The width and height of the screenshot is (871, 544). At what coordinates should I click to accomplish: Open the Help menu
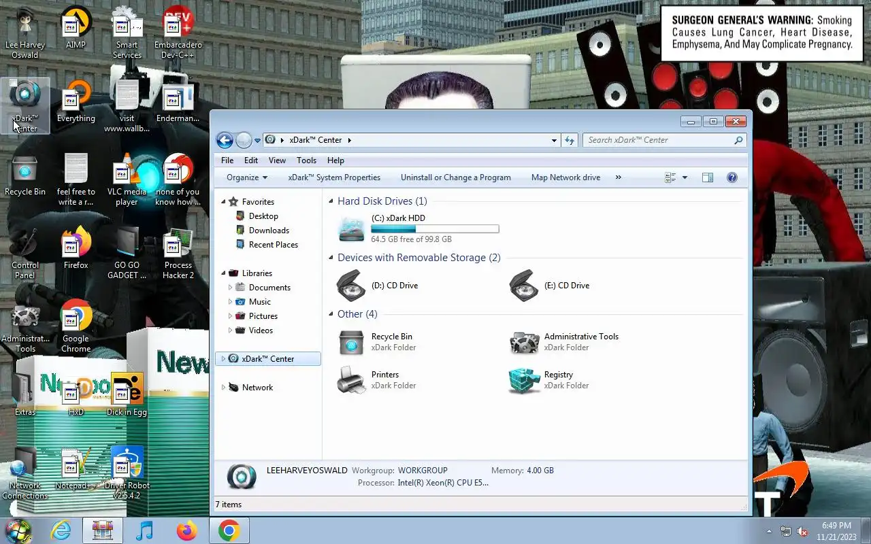pyautogui.click(x=335, y=160)
